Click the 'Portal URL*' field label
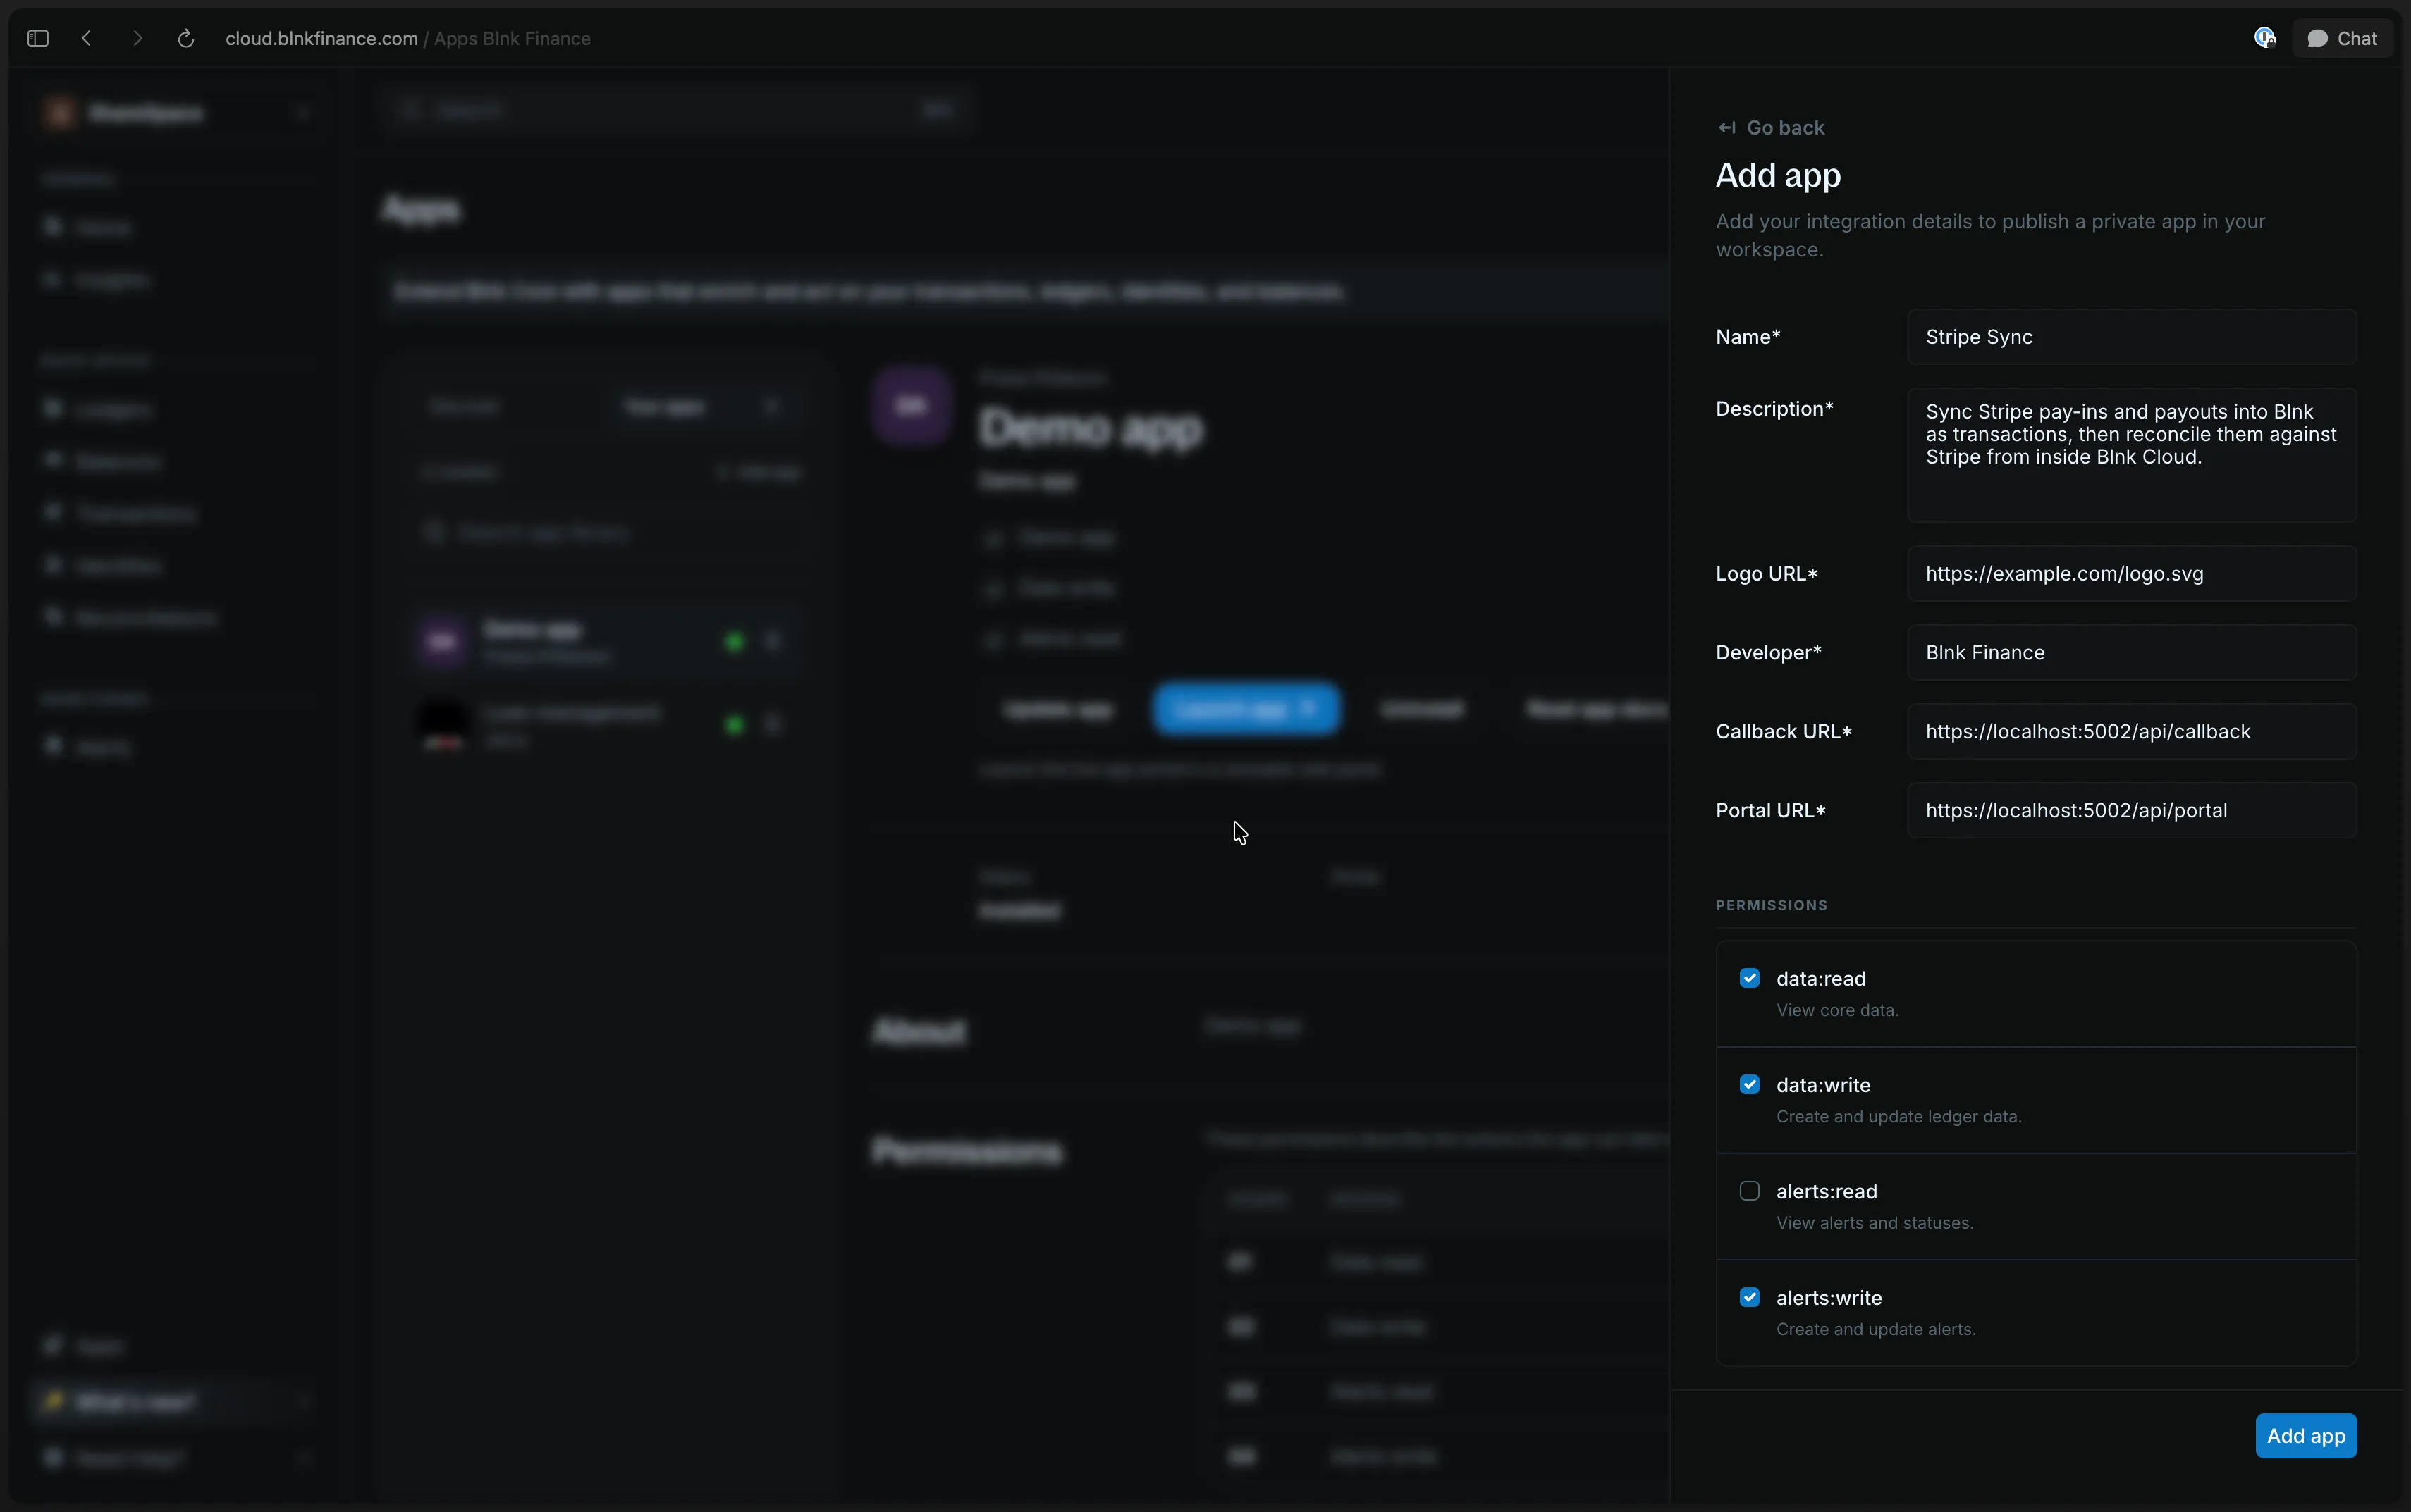 [1771, 811]
